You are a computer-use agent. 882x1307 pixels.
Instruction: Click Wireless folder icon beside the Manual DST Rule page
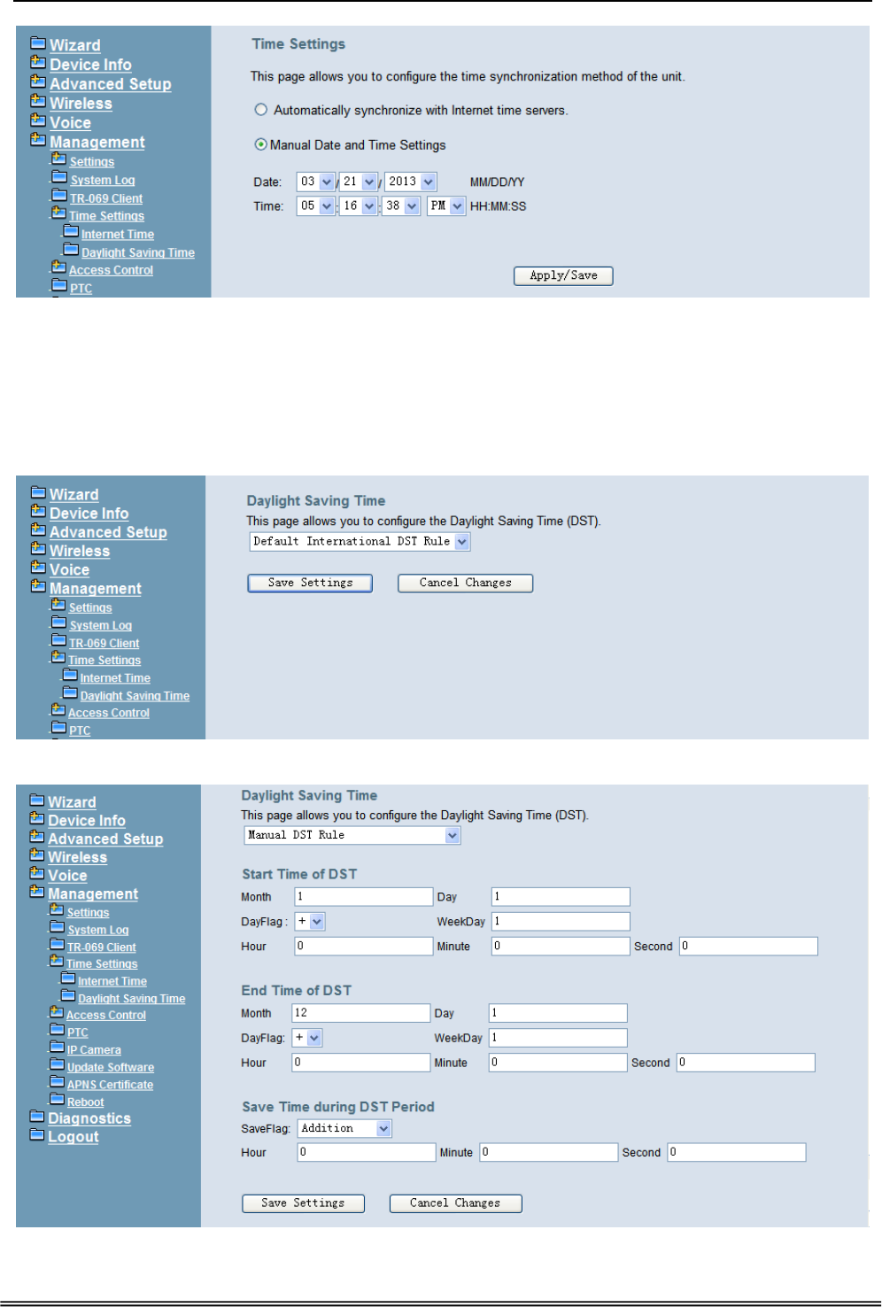(x=37, y=855)
